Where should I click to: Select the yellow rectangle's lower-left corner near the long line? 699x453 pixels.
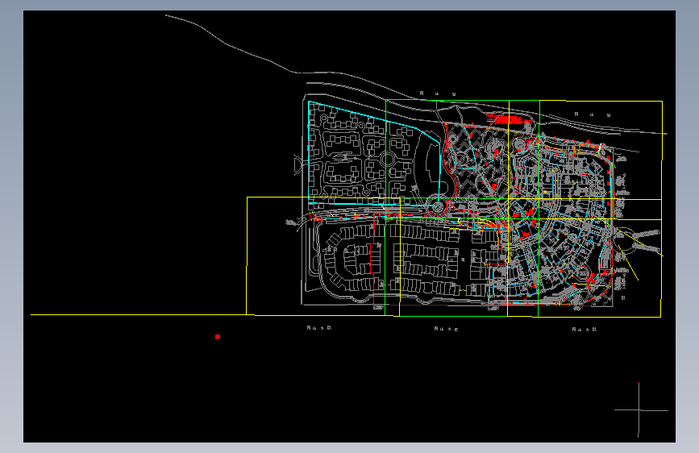247,314
